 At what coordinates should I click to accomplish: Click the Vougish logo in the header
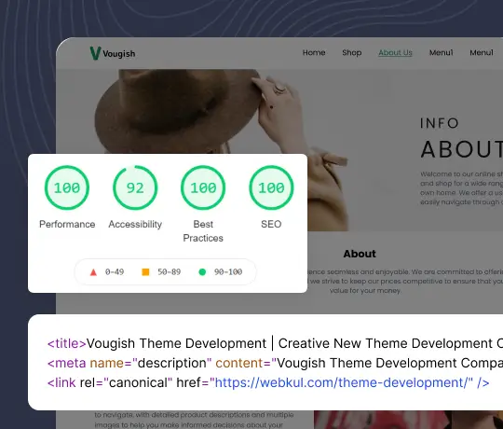coord(113,53)
